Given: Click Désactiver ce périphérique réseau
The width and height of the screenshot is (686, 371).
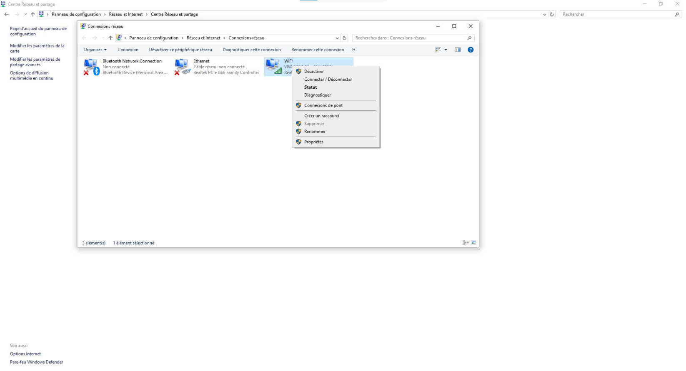Looking at the screenshot, I should coord(180,50).
